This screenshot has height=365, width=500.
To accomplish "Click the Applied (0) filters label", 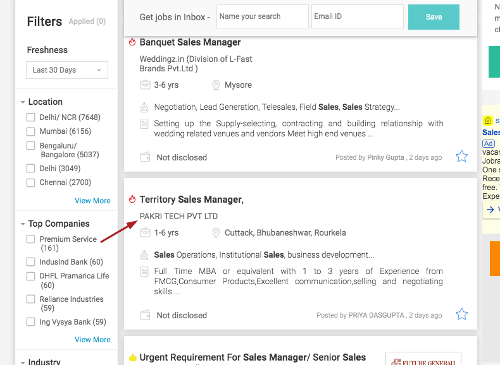I will (87, 21).
